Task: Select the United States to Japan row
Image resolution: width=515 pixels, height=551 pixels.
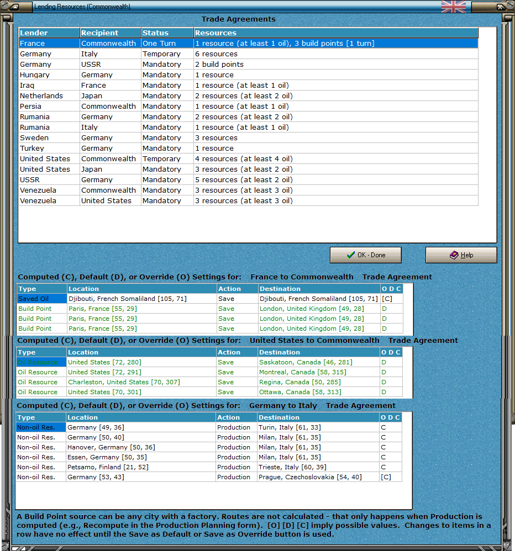Action: tap(248, 169)
